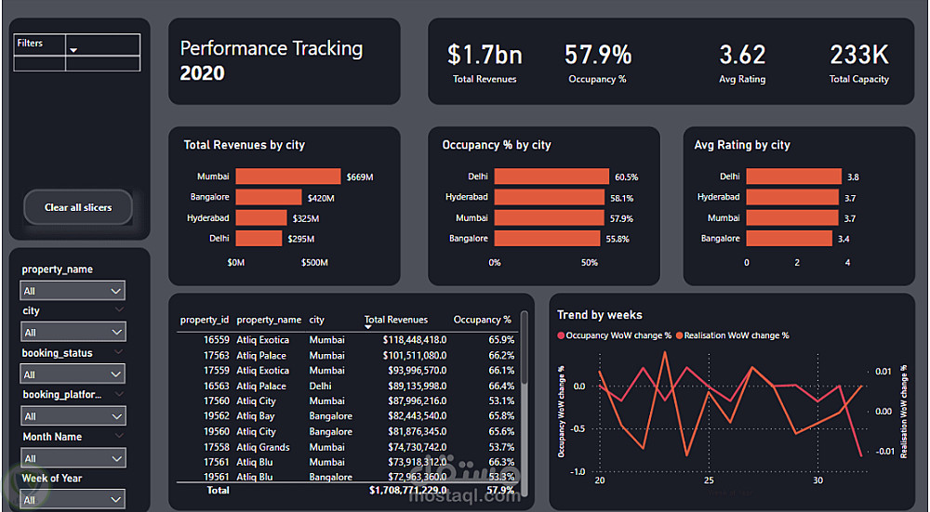Select the Mumbai bar in Total Revenues chart

pyautogui.click(x=288, y=176)
